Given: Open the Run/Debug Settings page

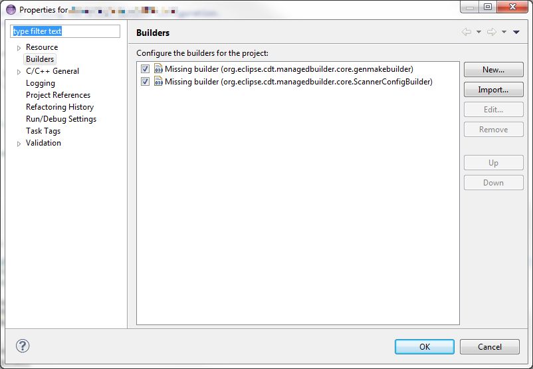Looking at the screenshot, I should pyautogui.click(x=61, y=119).
